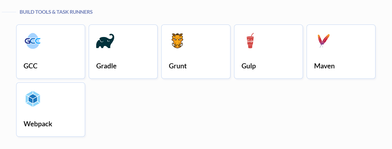Select the Webpack blue cube icon
The image size is (392, 149).
pos(33,99)
